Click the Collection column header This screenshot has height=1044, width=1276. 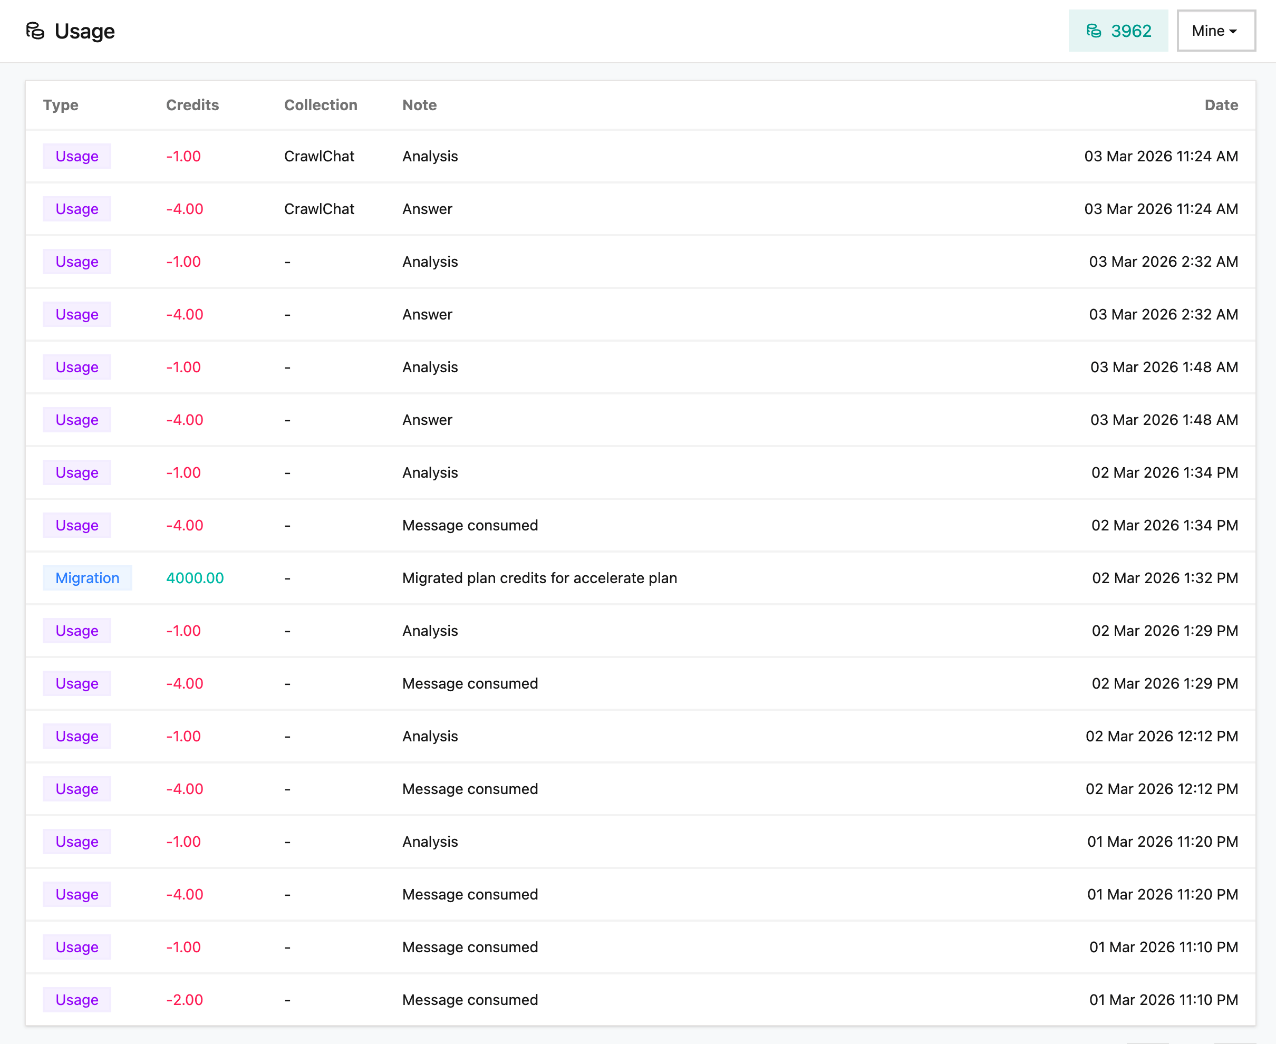point(320,105)
